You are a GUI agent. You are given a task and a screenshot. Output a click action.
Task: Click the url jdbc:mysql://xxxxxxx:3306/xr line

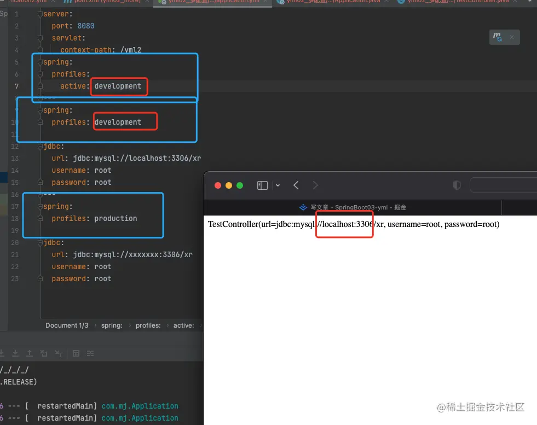(x=122, y=254)
